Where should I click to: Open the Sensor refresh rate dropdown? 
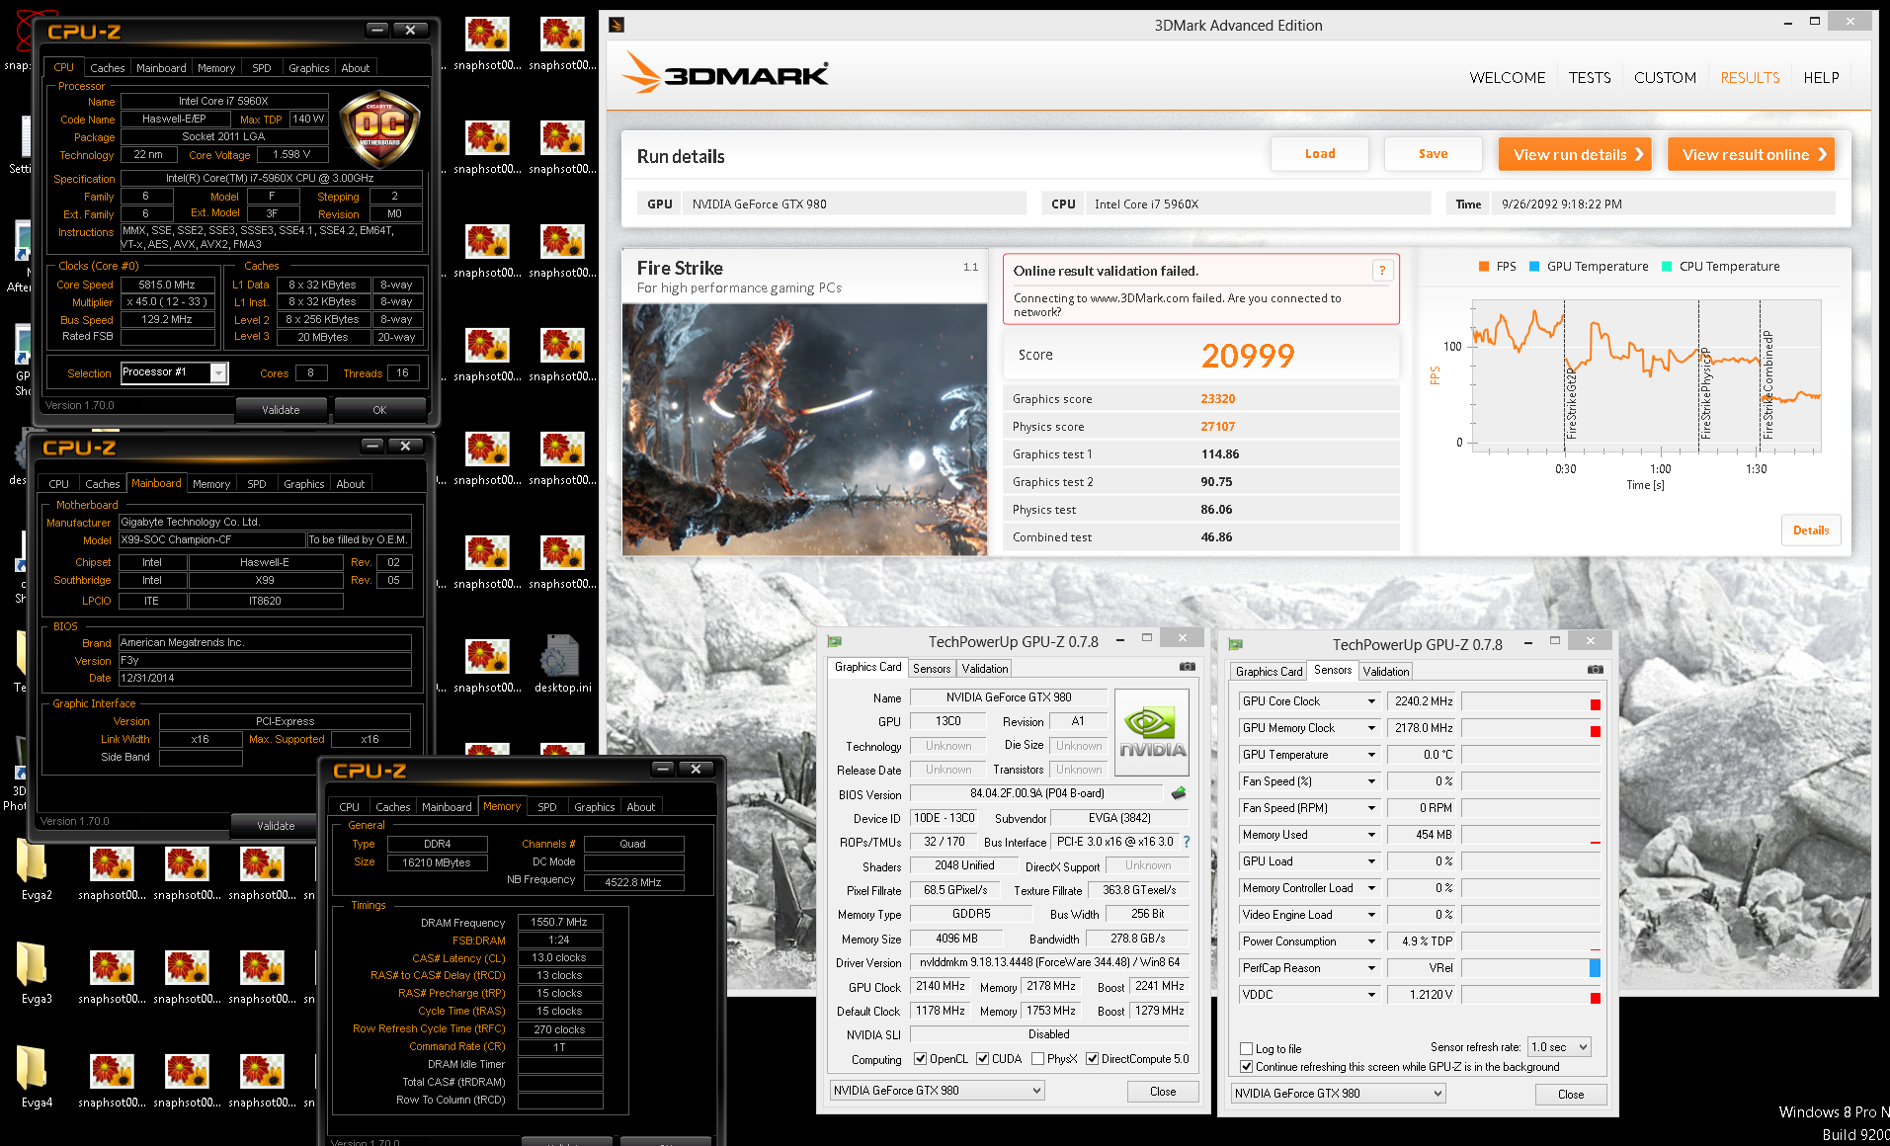1559,1047
